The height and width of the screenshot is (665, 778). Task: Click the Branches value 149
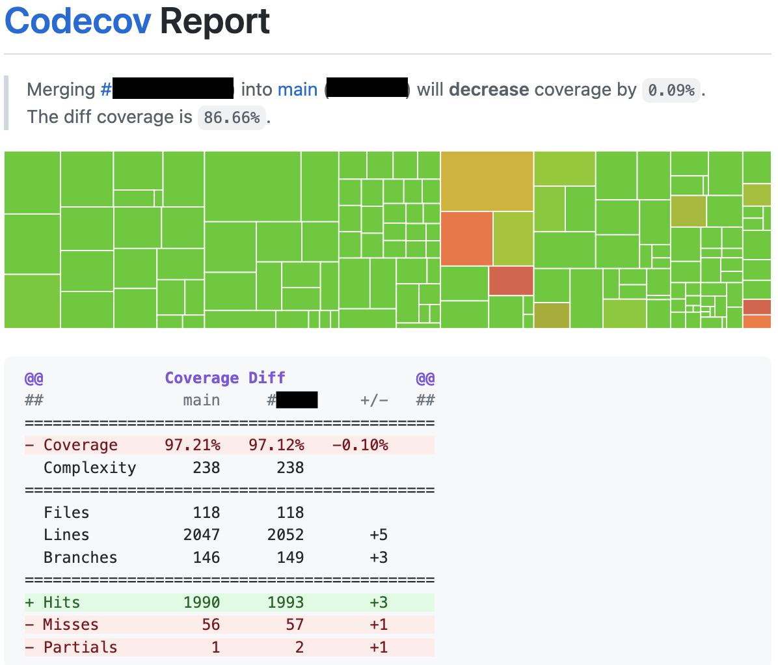pos(290,557)
